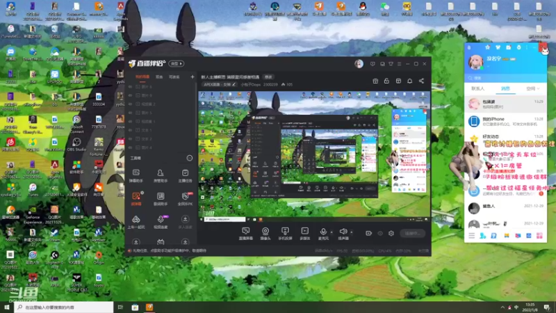Open the 好友动态 entry in QQ

click(505, 138)
